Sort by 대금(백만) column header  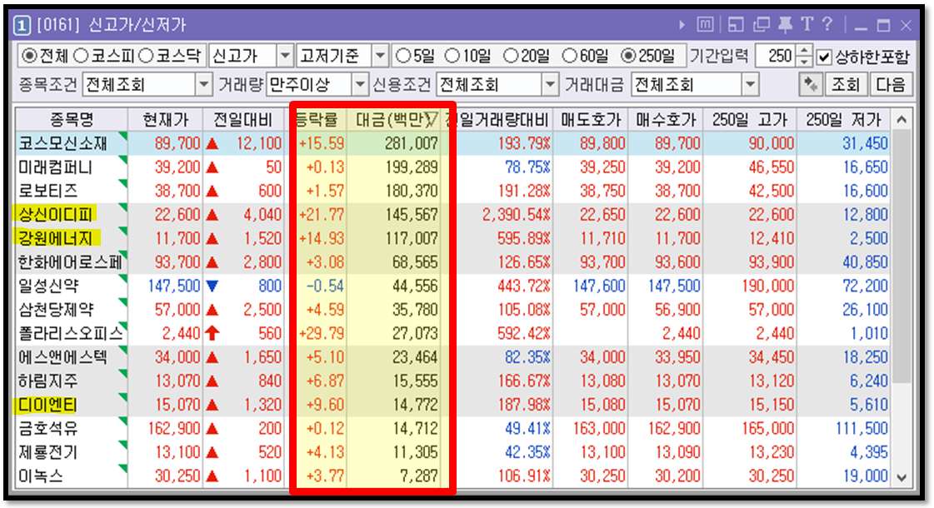[x=396, y=120]
